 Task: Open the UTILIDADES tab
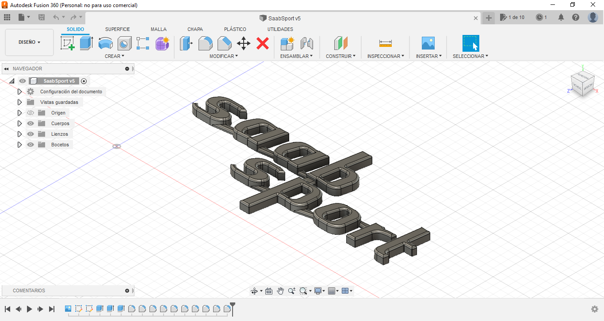[280, 29]
